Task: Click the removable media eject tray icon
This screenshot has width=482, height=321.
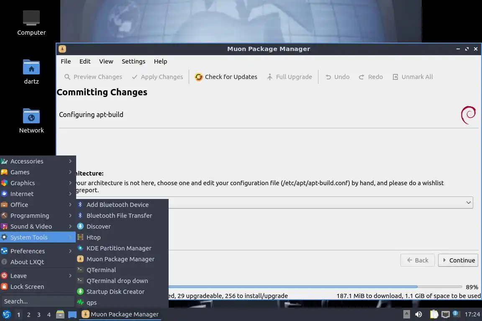Action: (406, 314)
